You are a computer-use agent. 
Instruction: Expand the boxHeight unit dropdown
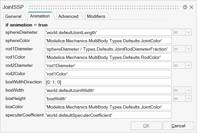[x=188, y=98]
